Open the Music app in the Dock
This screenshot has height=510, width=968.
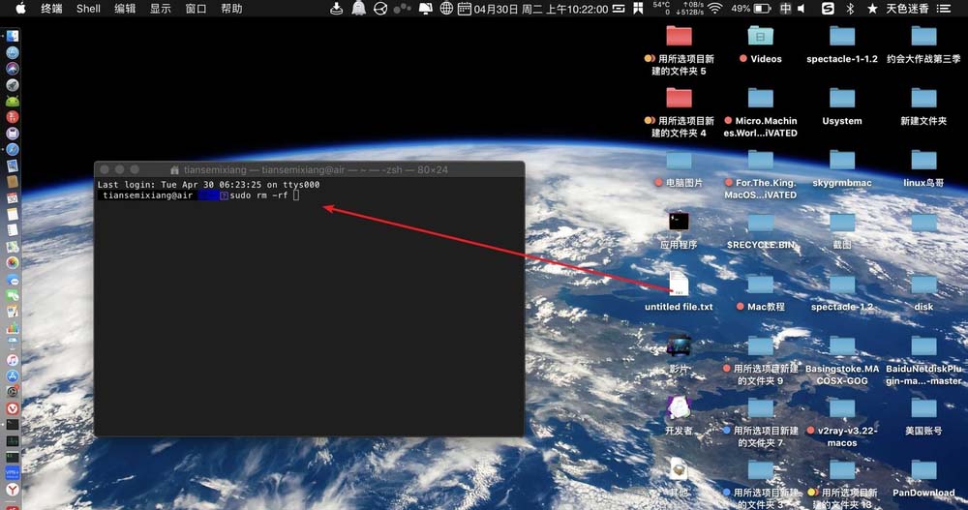point(13,359)
